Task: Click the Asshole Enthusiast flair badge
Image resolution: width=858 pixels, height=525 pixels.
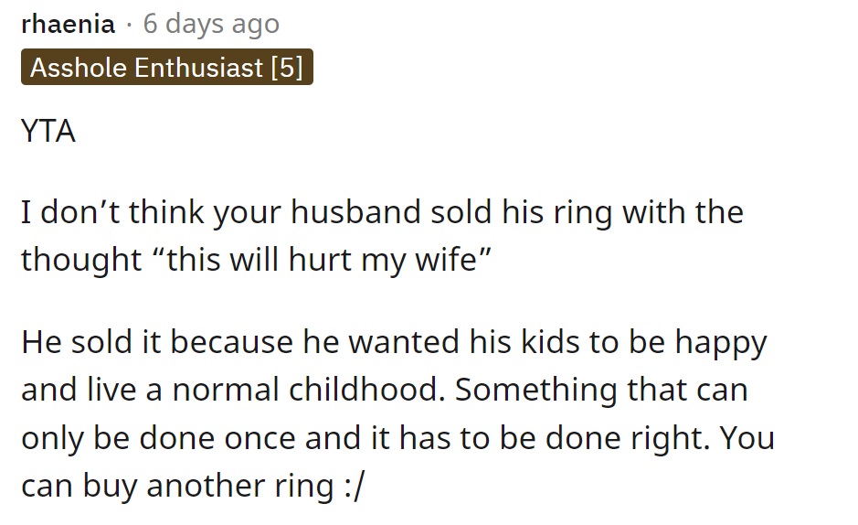Action: 167,67
